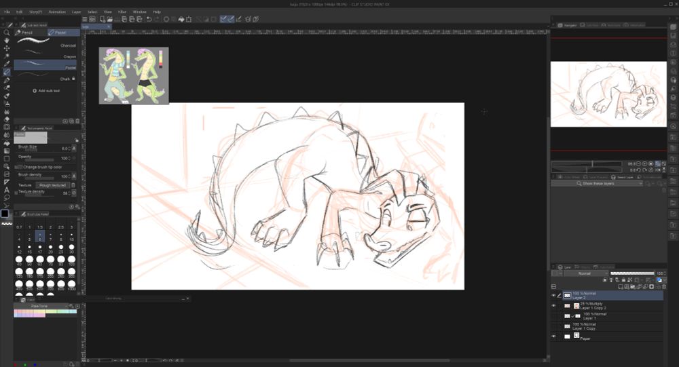679x367 pixels.
Task: Select the Auto select magic wand tool
Action: [x=7, y=56]
